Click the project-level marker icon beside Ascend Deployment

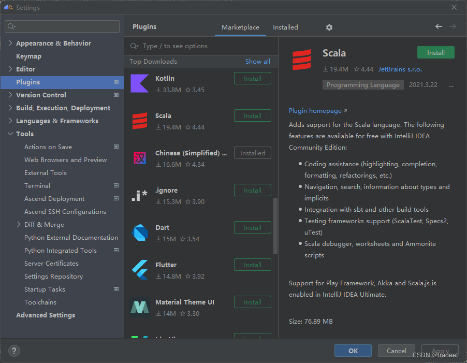click(116, 199)
